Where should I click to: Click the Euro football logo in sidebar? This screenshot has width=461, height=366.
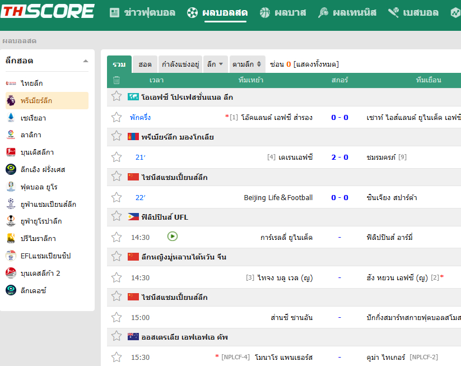(11, 187)
